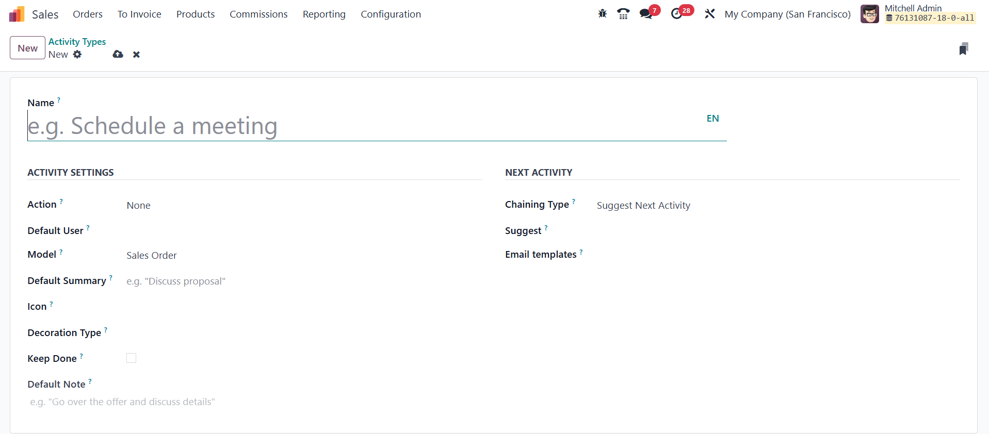Show help tooltip for Model field
989x434 pixels.
coord(61,252)
